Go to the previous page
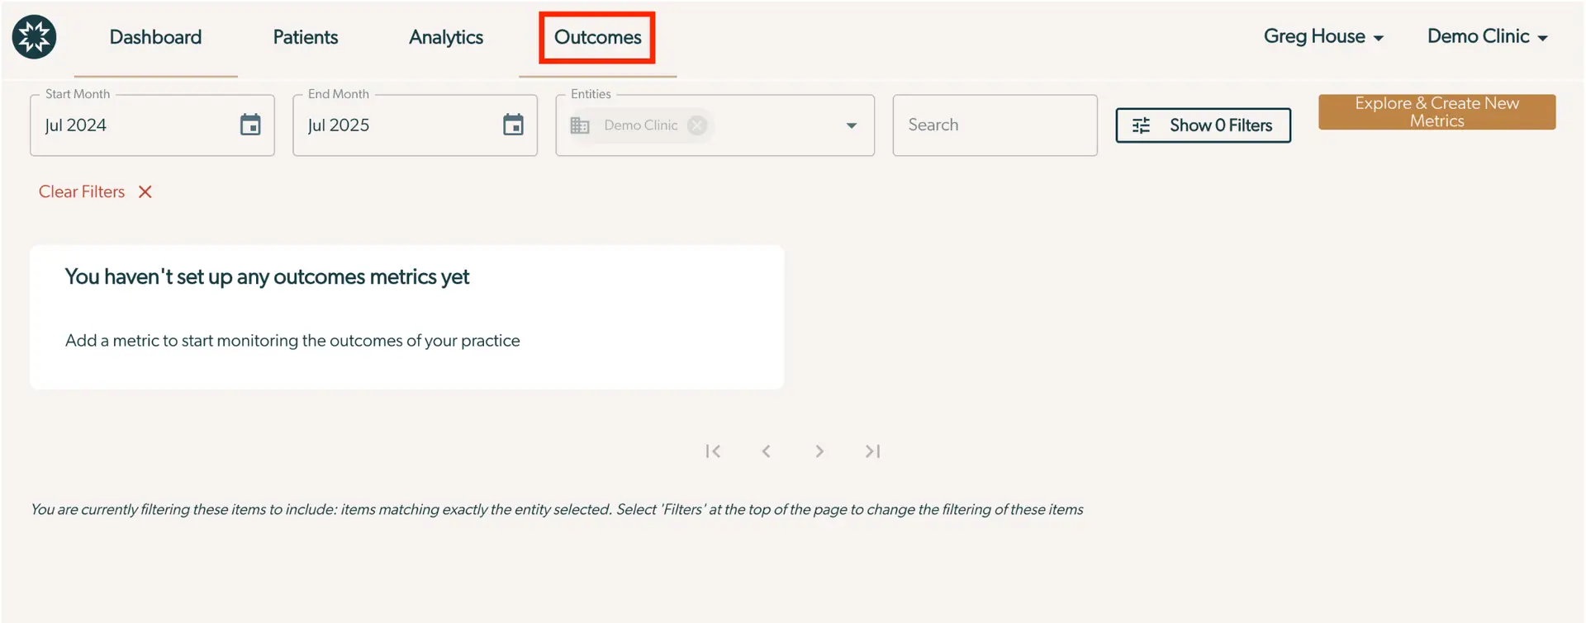The image size is (1586, 623). tap(766, 451)
